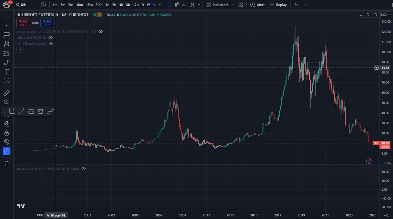Screen dimensions: 393x219
Task: Show the ACP Trendoscope indicator via eye icon
Action: pos(51,44)
